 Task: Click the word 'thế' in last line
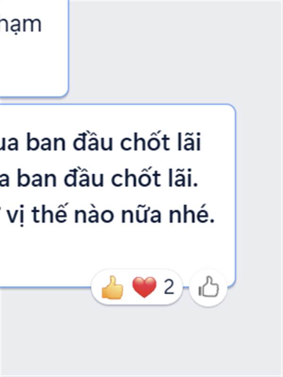pyautogui.click(x=50, y=214)
